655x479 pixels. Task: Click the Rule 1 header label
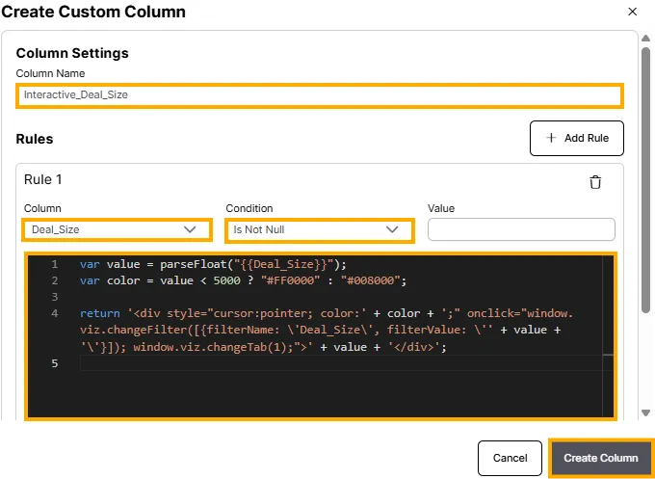[43, 179]
